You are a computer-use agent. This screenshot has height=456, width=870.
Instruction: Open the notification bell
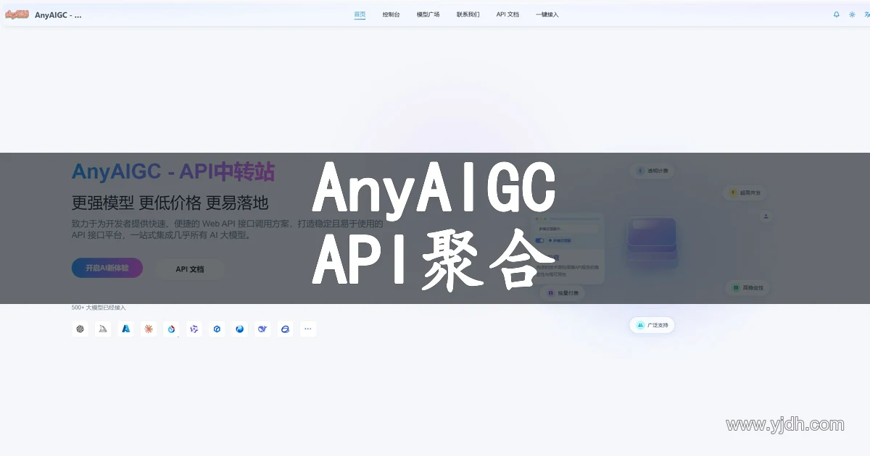(837, 14)
